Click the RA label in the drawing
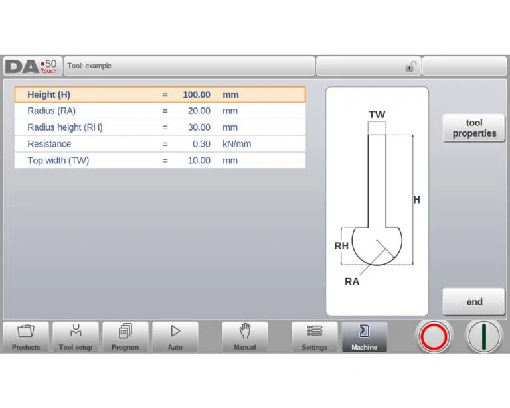The image size is (510, 408). tap(352, 282)
